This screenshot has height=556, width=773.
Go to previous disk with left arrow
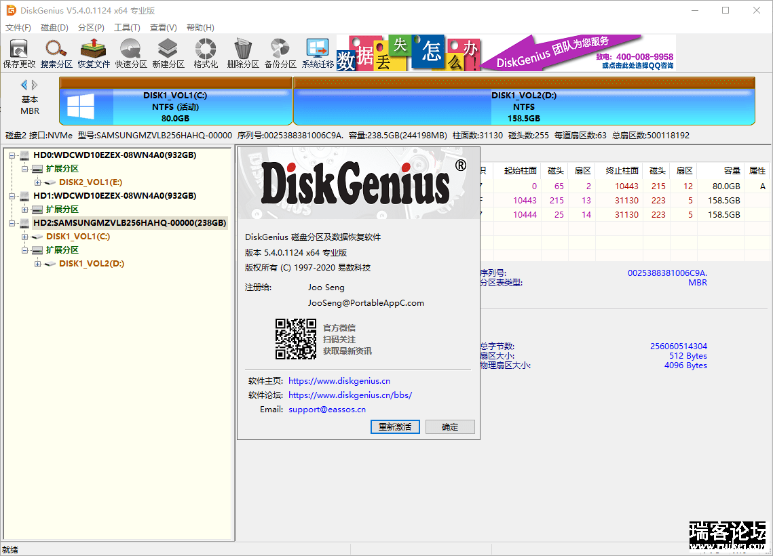click(x=24, y=85)
